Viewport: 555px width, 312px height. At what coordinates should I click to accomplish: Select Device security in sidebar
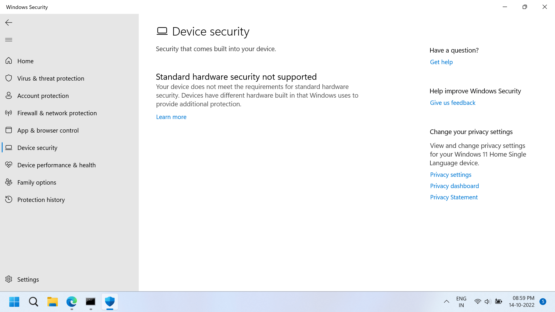37,148
